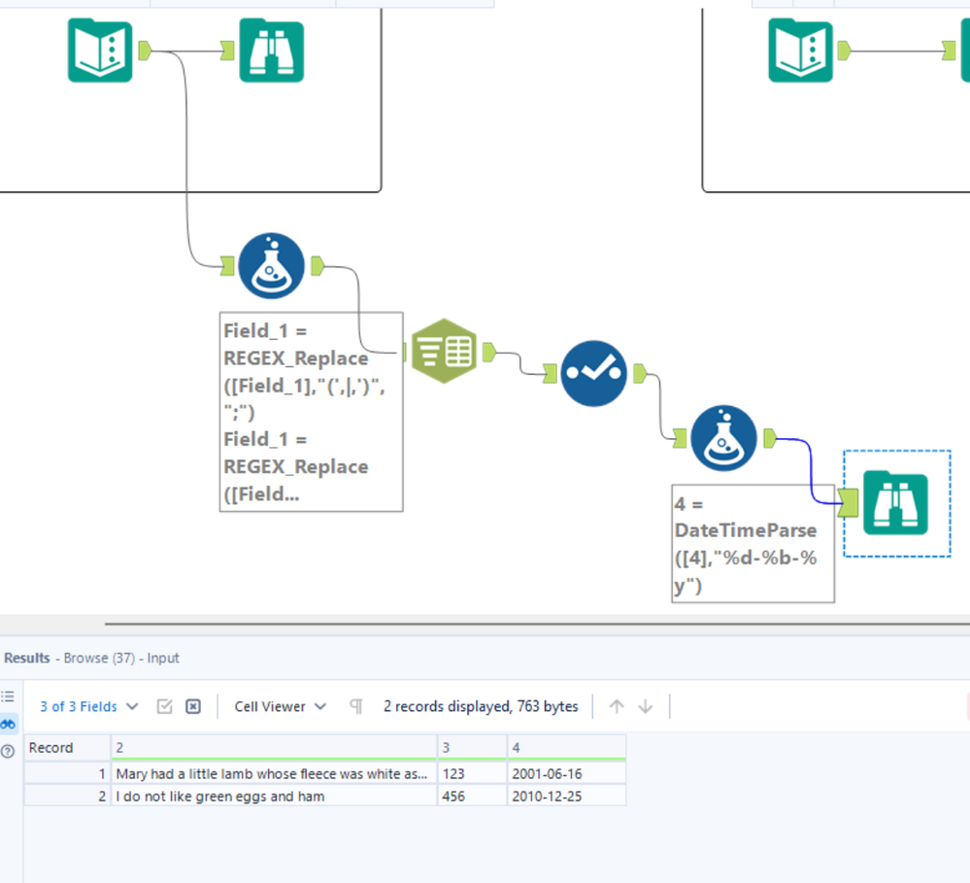
Task: Click output anchor of Select tool
Action: 640,373
